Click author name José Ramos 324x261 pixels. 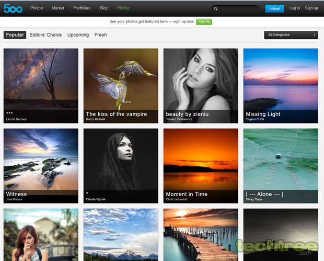tap(14, 199)
